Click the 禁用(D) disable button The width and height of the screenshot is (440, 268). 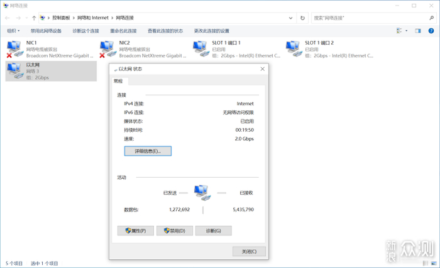point(175,231)
